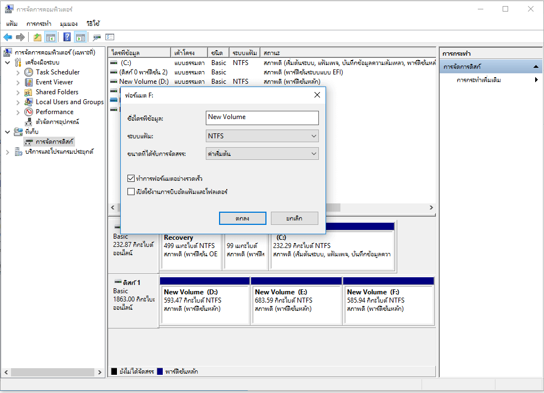Open the แฟ้ม (File) menu

[x=12, y=24]
